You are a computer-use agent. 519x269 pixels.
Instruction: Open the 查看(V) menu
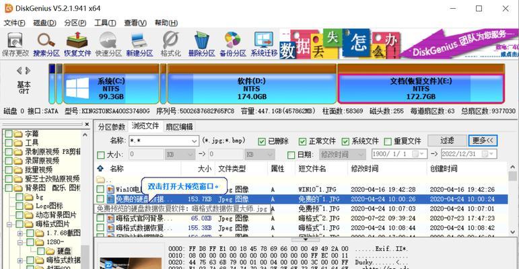point(135,23)
